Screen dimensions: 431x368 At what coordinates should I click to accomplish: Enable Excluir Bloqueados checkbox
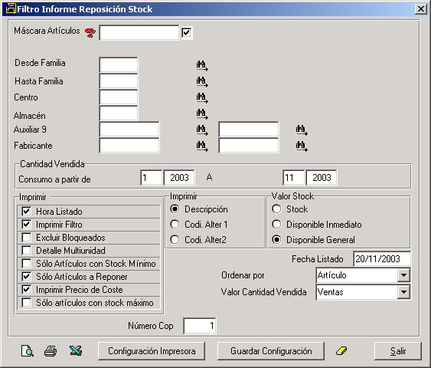(x=26, y=237)
